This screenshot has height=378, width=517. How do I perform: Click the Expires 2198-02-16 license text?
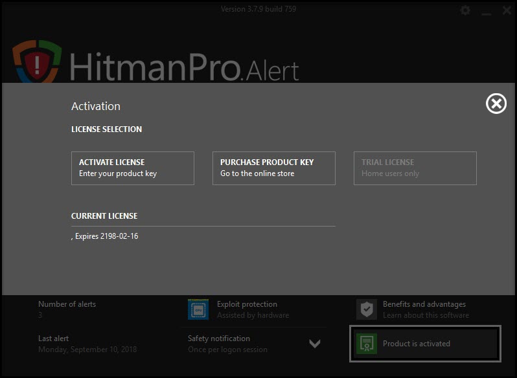tap(105, 236)
